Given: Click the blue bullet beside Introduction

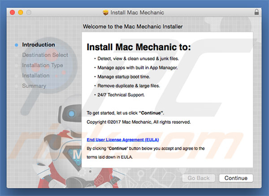Looking at the screenshot, I should pos(17,45).
